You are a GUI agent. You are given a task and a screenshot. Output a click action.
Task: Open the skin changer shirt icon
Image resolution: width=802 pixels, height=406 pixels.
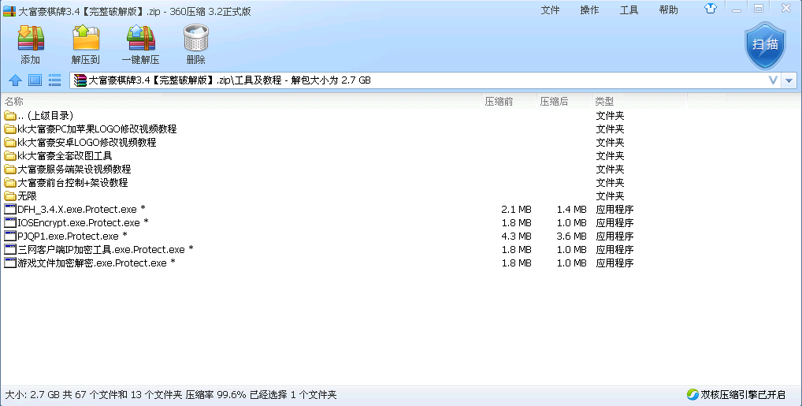[711, 9]
